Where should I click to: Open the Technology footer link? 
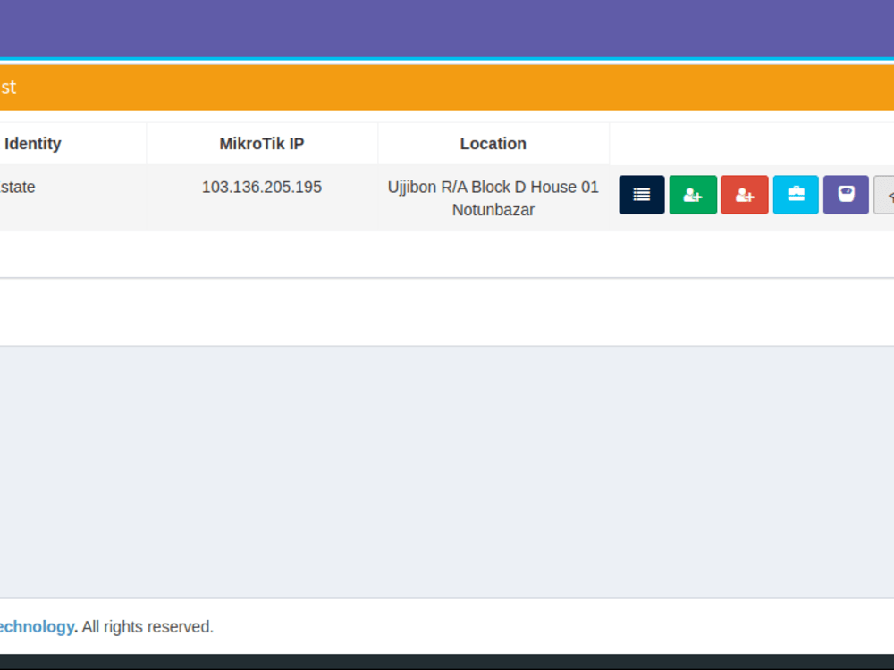pyautogui.click(x=38, y=626)
